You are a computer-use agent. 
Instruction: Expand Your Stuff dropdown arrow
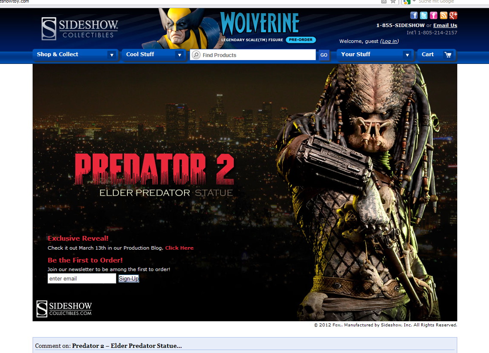[x=407, y=55]
